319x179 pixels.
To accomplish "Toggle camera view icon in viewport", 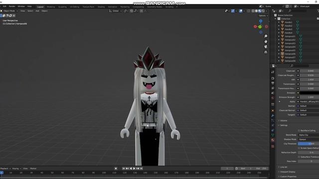I will click(266, 47).
